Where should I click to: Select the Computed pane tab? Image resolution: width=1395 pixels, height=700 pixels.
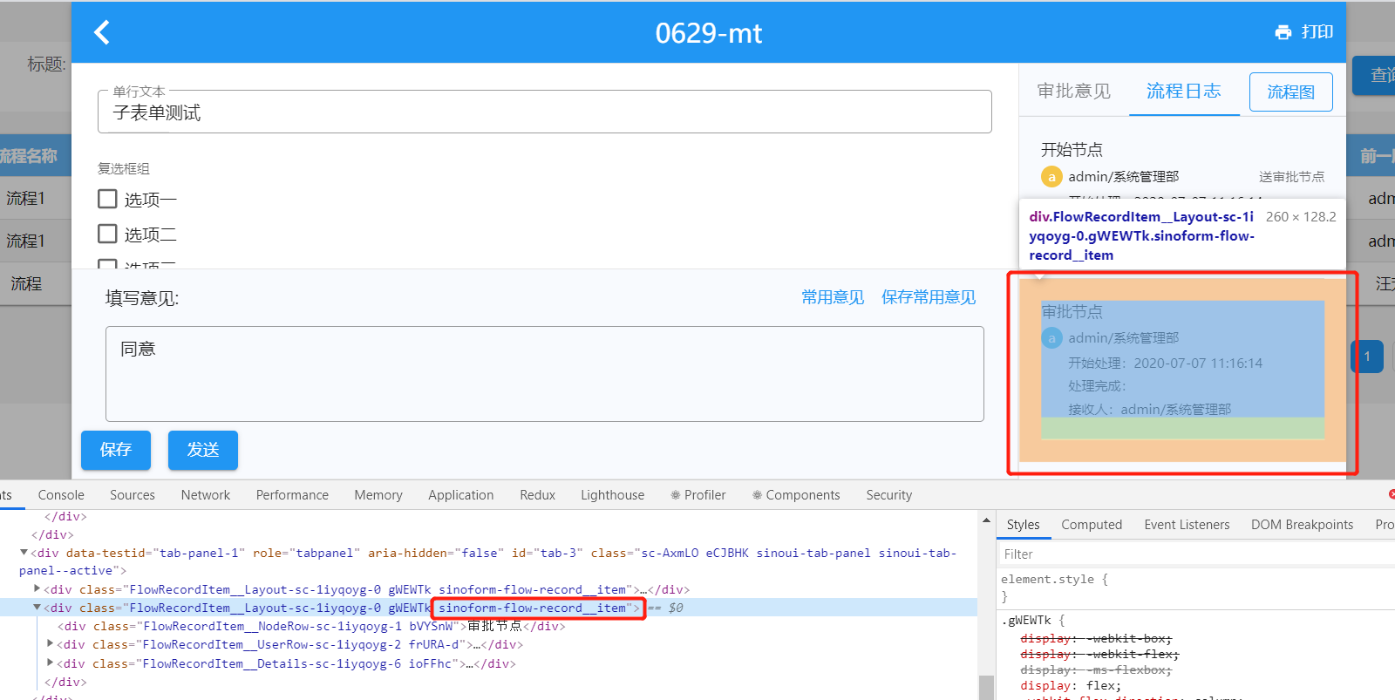click(1092, 525)
